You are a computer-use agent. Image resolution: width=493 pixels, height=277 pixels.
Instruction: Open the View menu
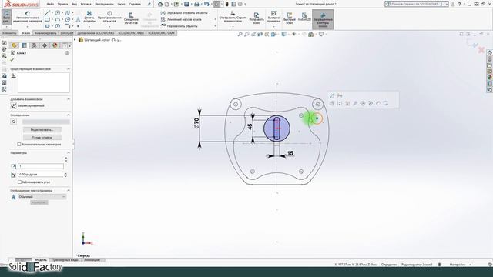(x=75, y=5)
